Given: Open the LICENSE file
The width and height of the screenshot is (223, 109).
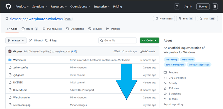Looking at the screenshot, I should click(18, 83).
